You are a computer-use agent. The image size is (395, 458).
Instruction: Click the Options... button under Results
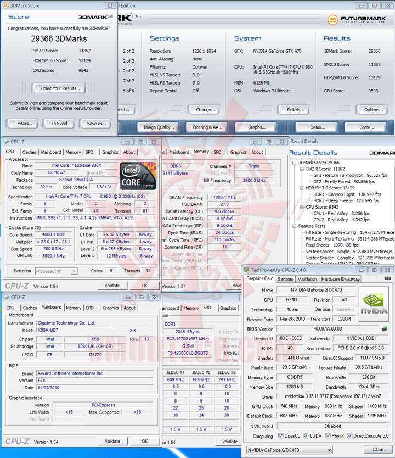374,110
